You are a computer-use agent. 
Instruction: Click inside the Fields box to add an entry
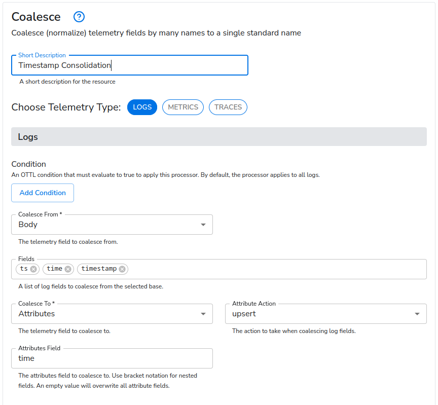253,269
